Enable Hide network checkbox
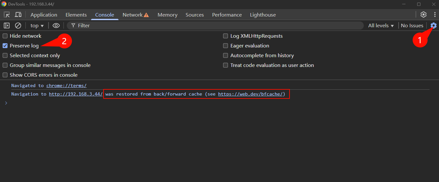 click(5, 36)
